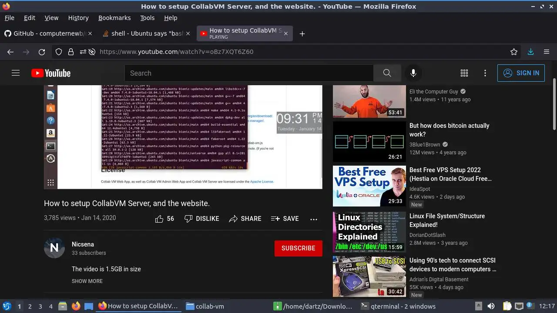Open Eli the Computer Guy video thumbnail
Viewport: 557px width, 313px height.
click(x=369, y=101)
